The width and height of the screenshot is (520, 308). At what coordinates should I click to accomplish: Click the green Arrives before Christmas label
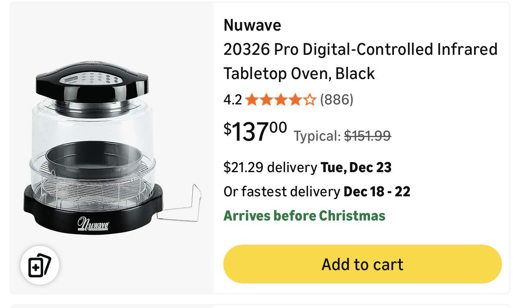tap(304, 216)
